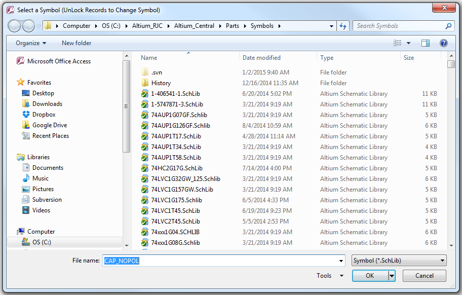Click the New folder button
This screenshot has height=295, width=462.
pyautogui.click(x=76, y=43)
